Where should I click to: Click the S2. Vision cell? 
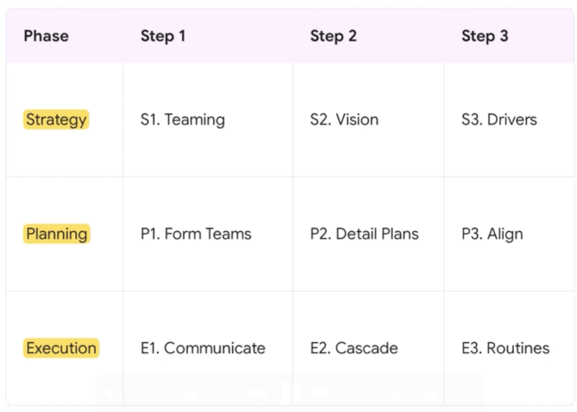tap(344, 119)
